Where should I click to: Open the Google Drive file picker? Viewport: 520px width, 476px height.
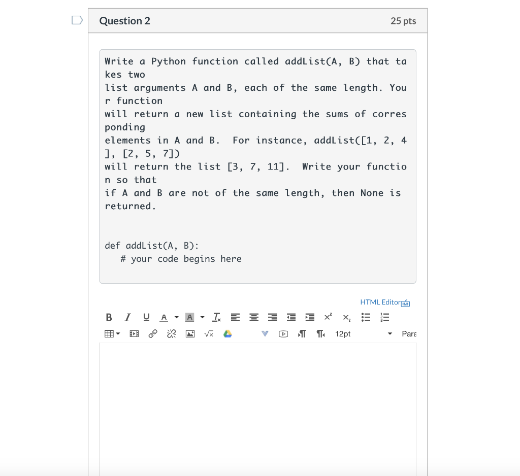coord(227,333)
